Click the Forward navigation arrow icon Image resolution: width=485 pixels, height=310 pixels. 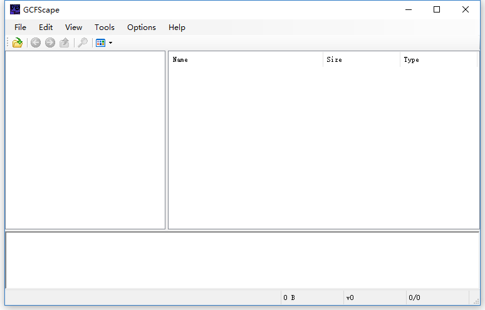tap(50, 42)
